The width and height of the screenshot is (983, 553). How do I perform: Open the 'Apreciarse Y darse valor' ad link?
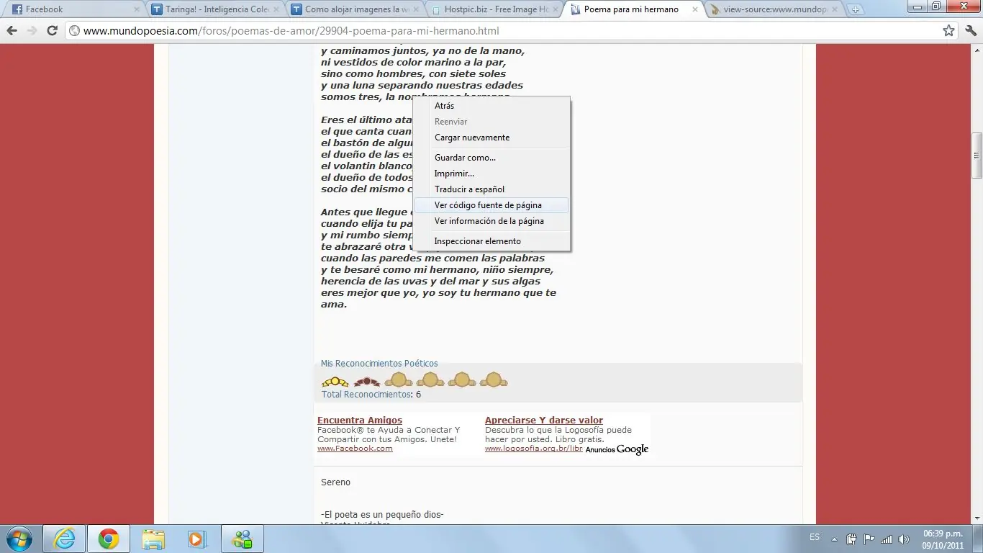(x=544, y=421)
